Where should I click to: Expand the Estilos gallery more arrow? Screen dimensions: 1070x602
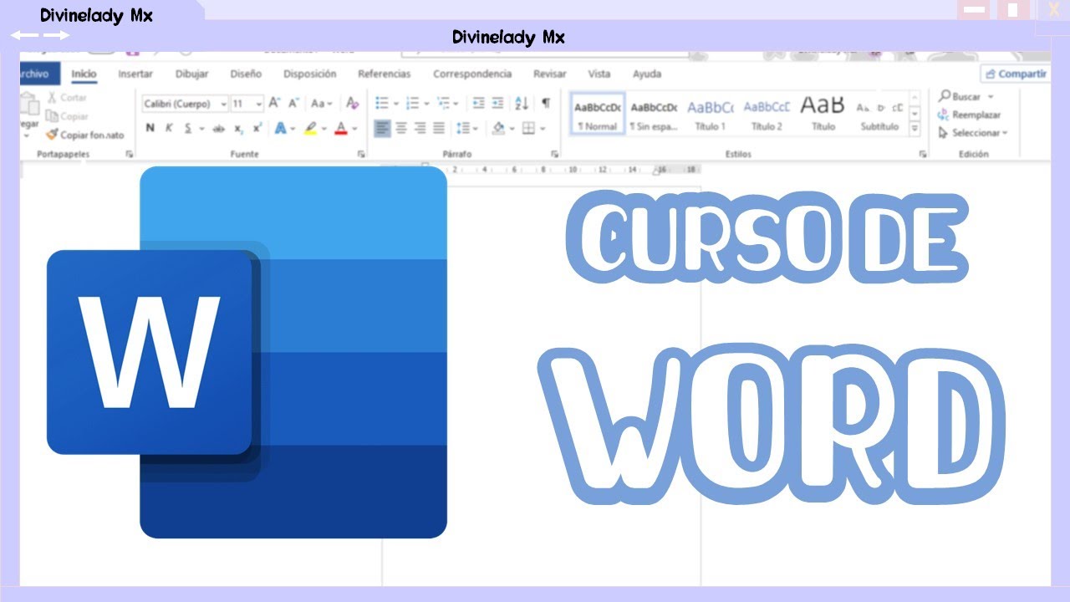tap(915, 129)
